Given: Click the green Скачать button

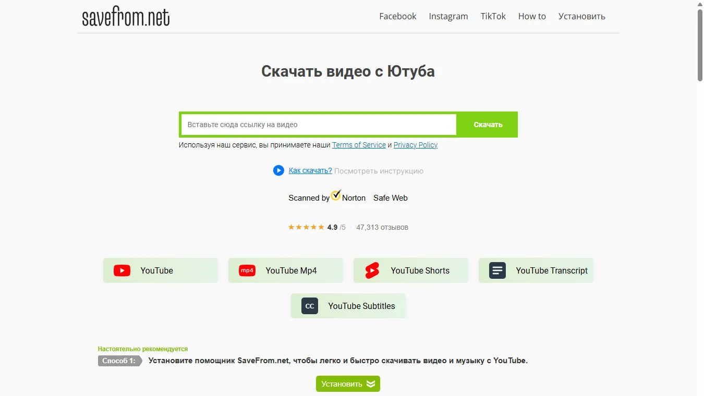Looking at the screenshot, I should point(488,125).
